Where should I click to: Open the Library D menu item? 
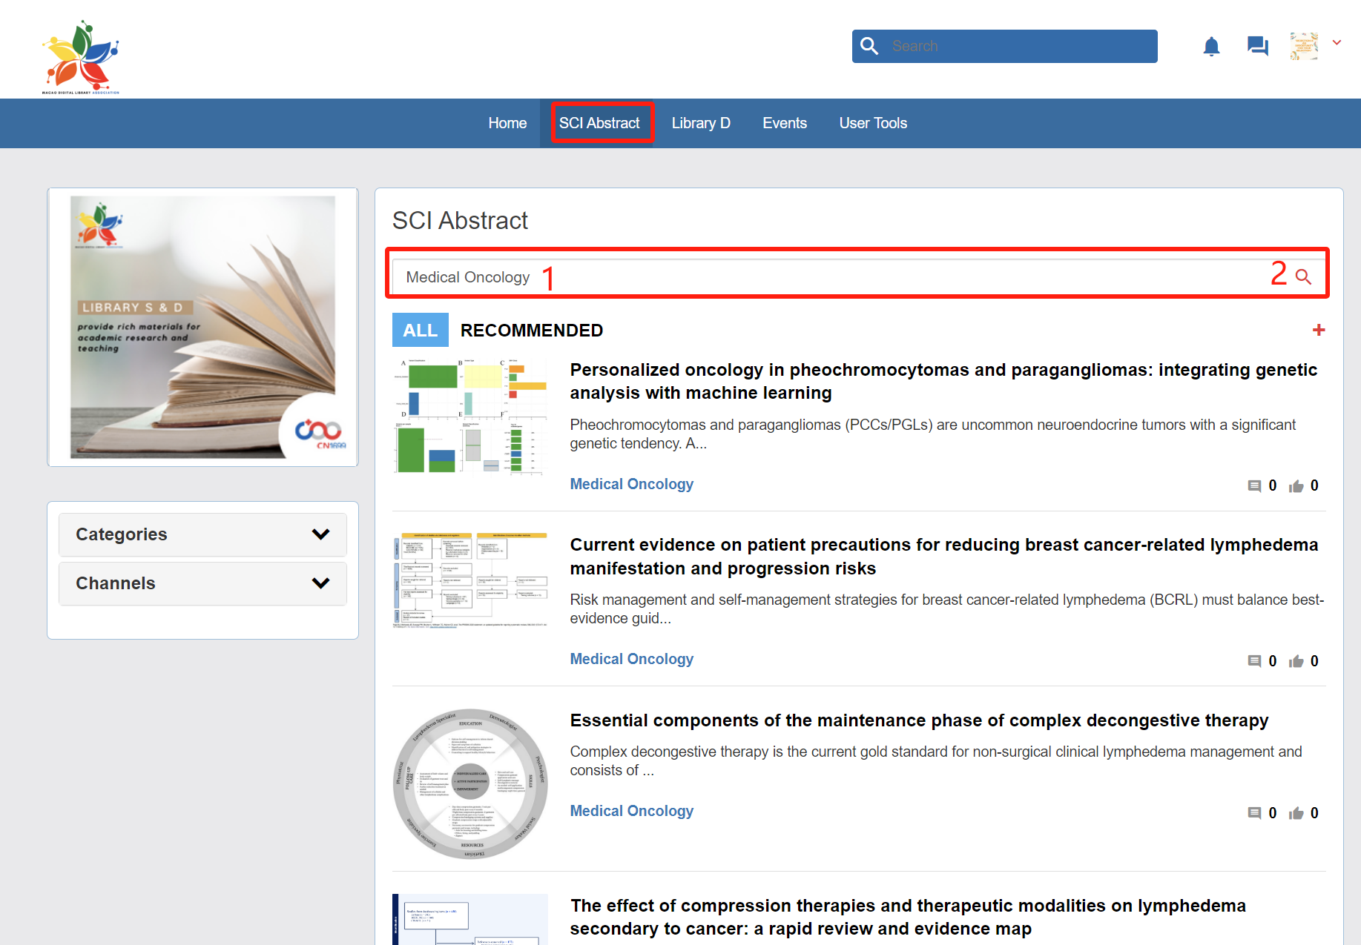(700, 123)
